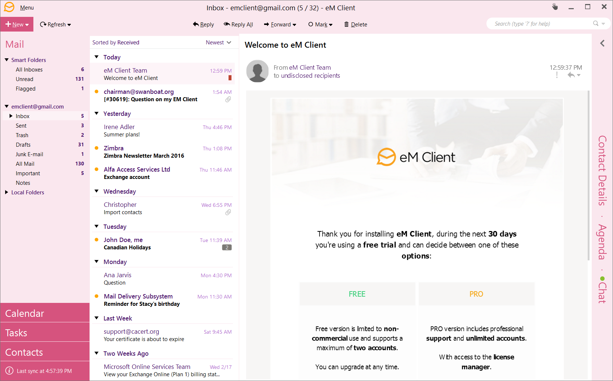Open Irene Adler's Summer plans email

163,131
